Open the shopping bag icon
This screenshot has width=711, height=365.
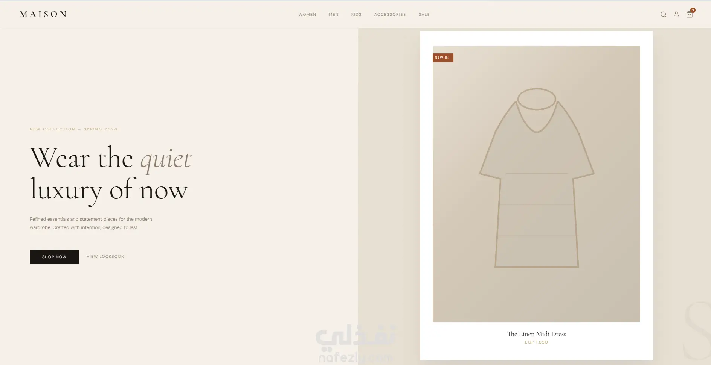tap(690, 14)
